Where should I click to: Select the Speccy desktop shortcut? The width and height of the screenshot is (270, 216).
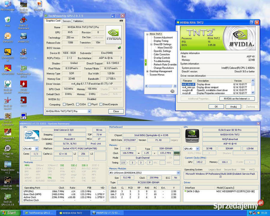click(24, 54)
